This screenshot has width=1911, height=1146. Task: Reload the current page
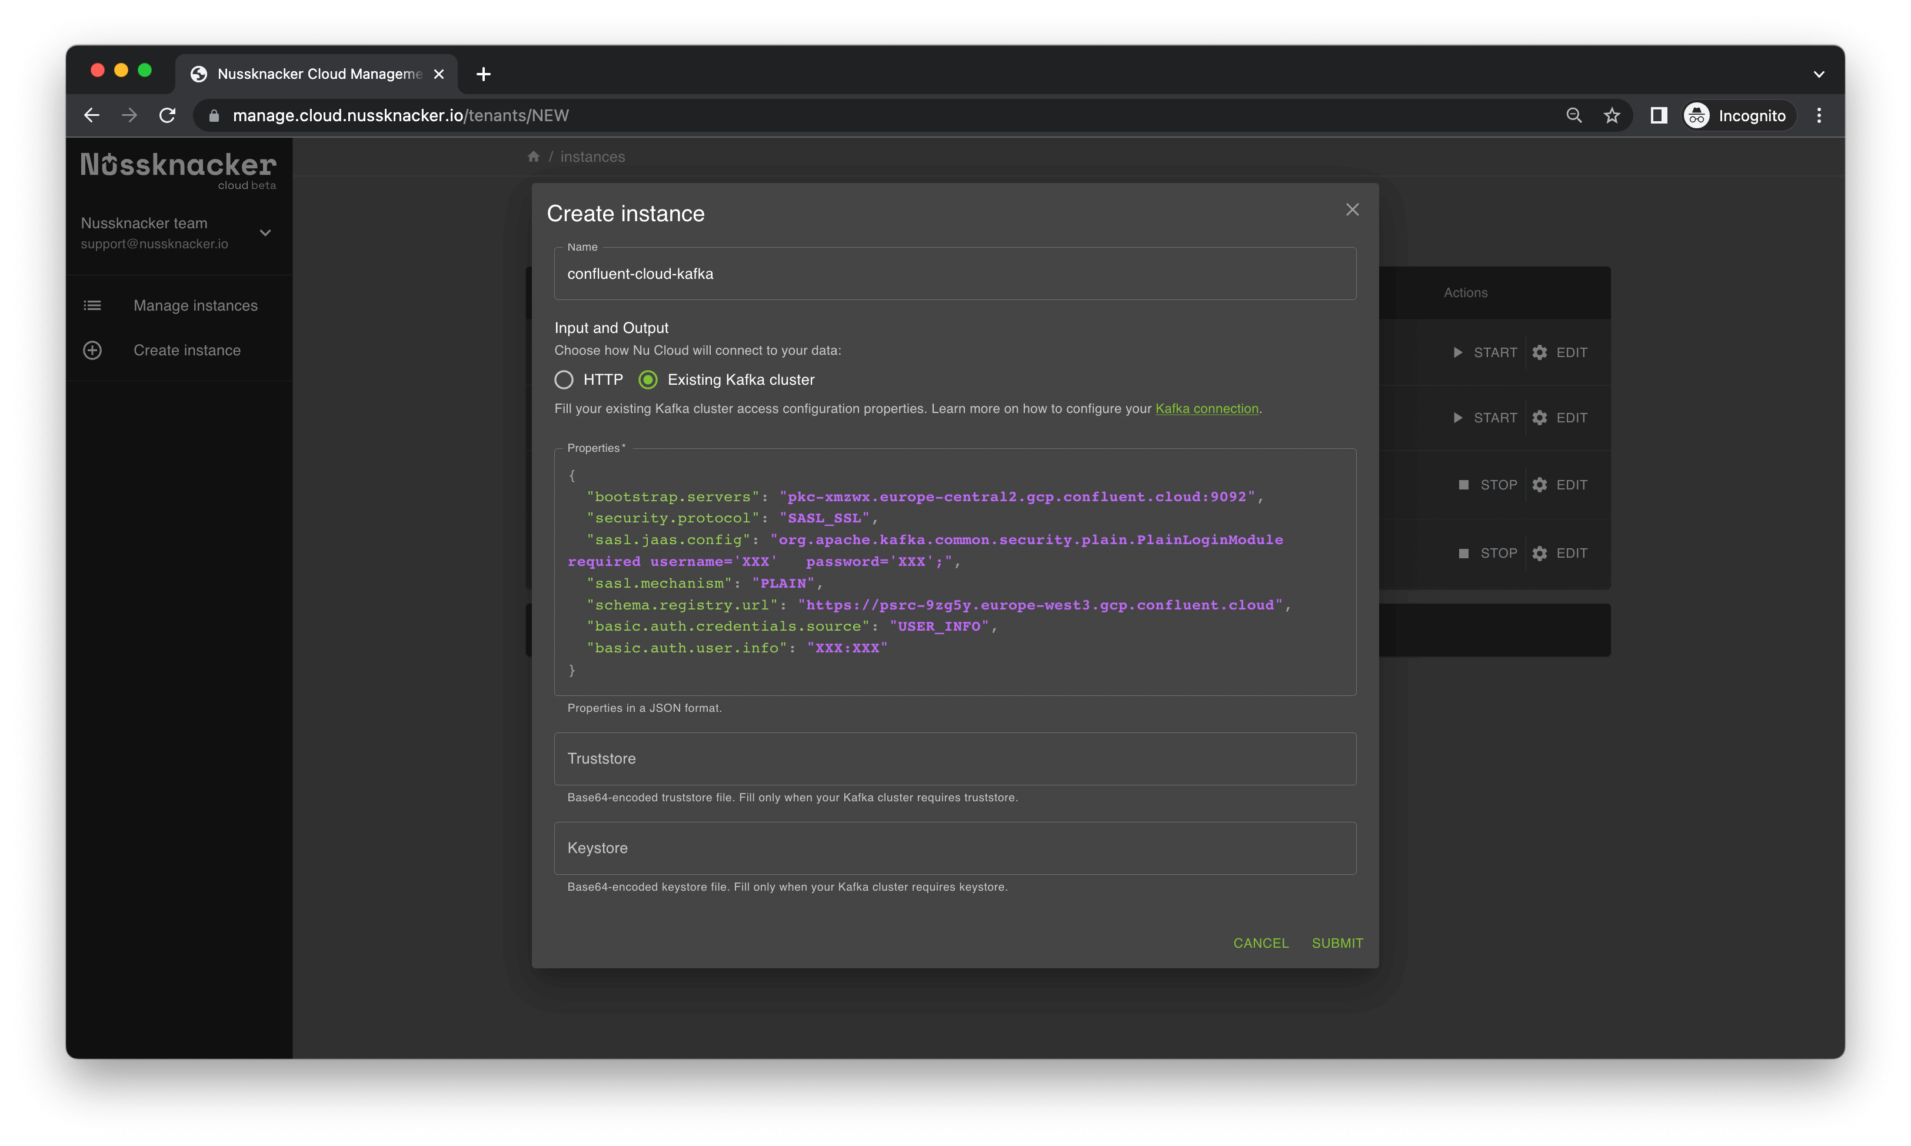(x=167, y=115)
